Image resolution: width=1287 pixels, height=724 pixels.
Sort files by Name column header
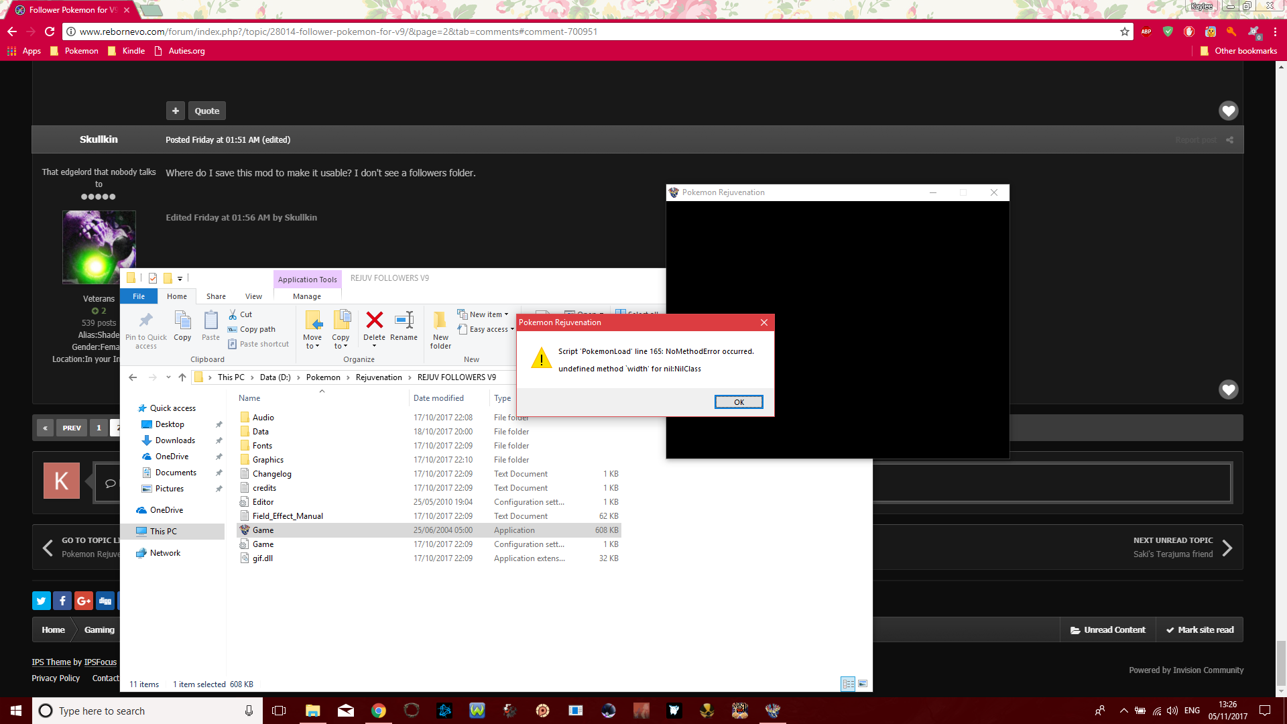[x=249, y=398]
